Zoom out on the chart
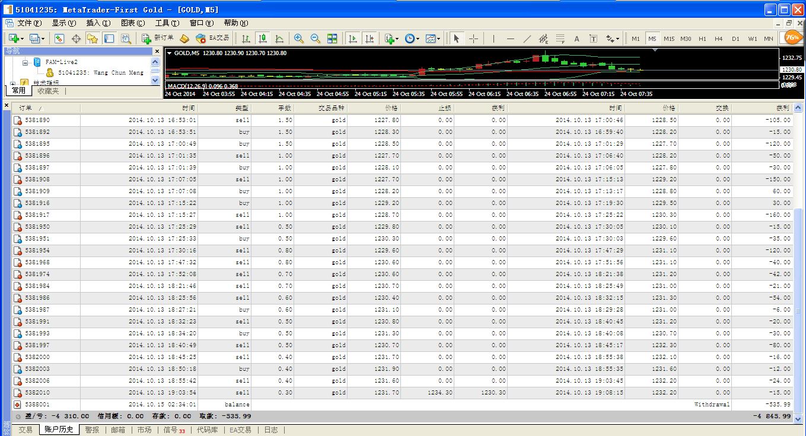The width and height of the screenshot is (806, 436). click(x=316, y=39)
